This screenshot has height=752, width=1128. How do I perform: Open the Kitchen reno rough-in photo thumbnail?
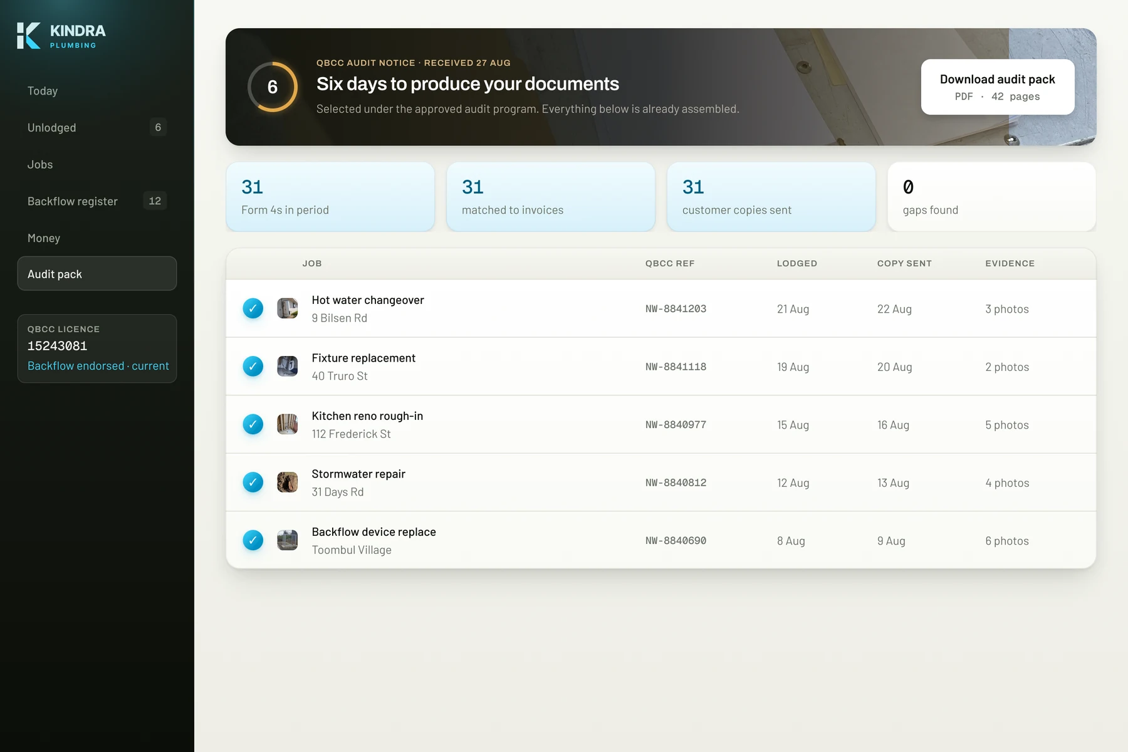click(288, 424)
